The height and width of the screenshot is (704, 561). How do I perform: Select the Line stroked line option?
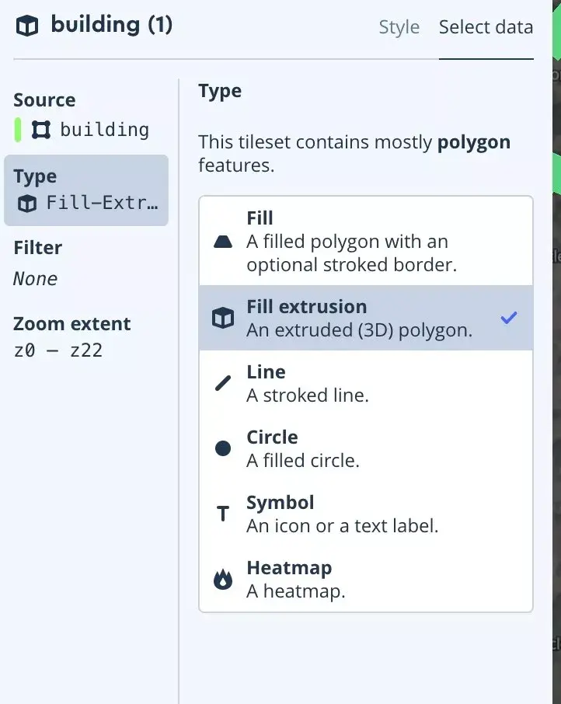point(365,383)
